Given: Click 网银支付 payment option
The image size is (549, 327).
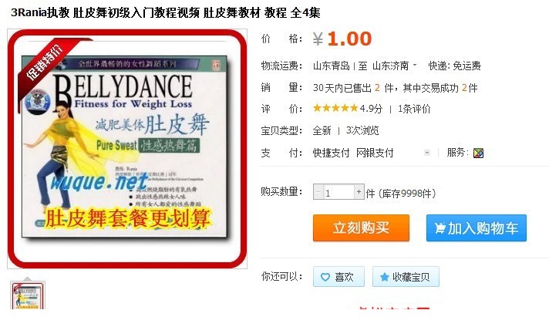Looking at the screenshot, I should 375,153.
